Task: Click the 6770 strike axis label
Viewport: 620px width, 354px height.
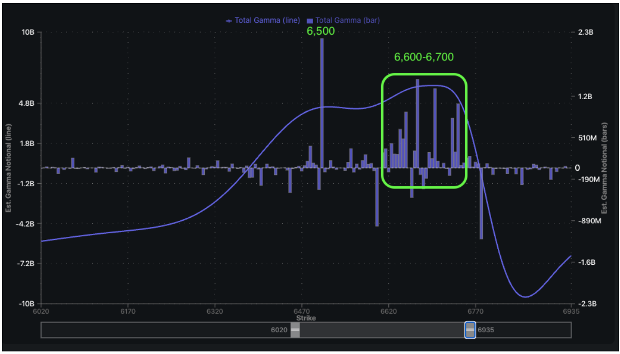Action: (x=476, y=311)
